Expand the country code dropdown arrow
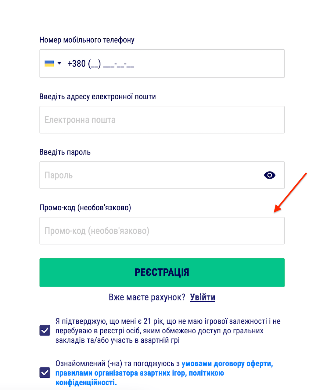Screen dimensions: 323x390 click(59, 63)
